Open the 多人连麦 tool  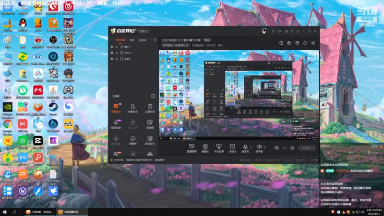(x=133, y=124)
